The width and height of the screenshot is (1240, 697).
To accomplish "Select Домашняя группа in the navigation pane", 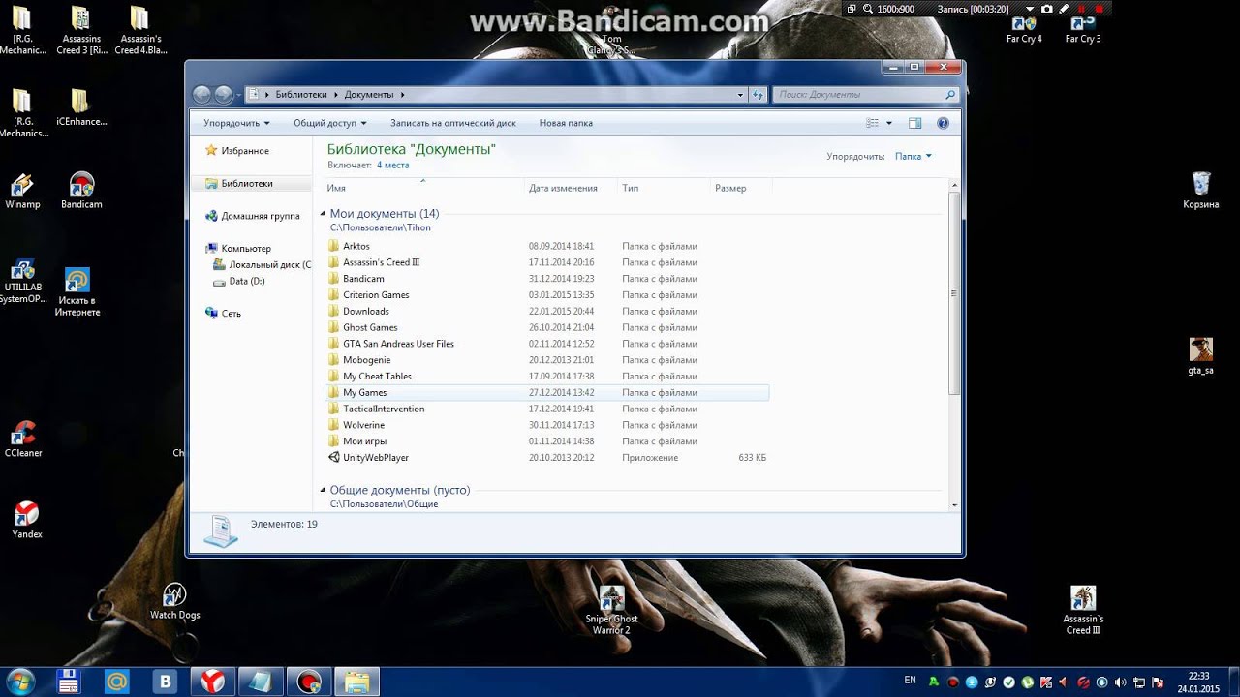I will [252, 216].
